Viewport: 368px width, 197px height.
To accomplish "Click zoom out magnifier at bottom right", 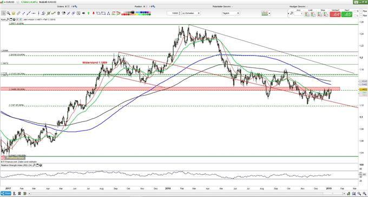I will (x=359, y=194).
